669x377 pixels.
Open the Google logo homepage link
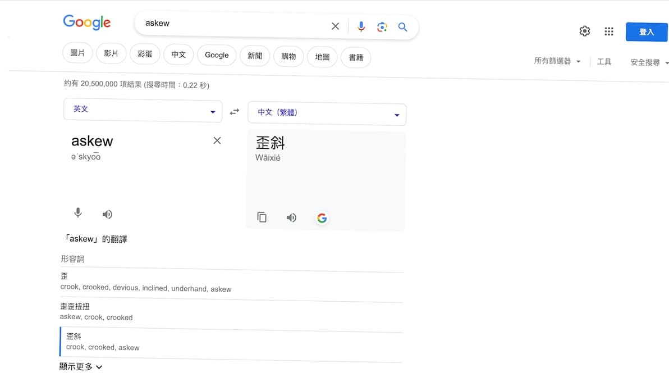click(86, 22)
